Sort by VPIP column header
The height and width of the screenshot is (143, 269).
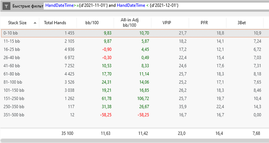[170, 23]
